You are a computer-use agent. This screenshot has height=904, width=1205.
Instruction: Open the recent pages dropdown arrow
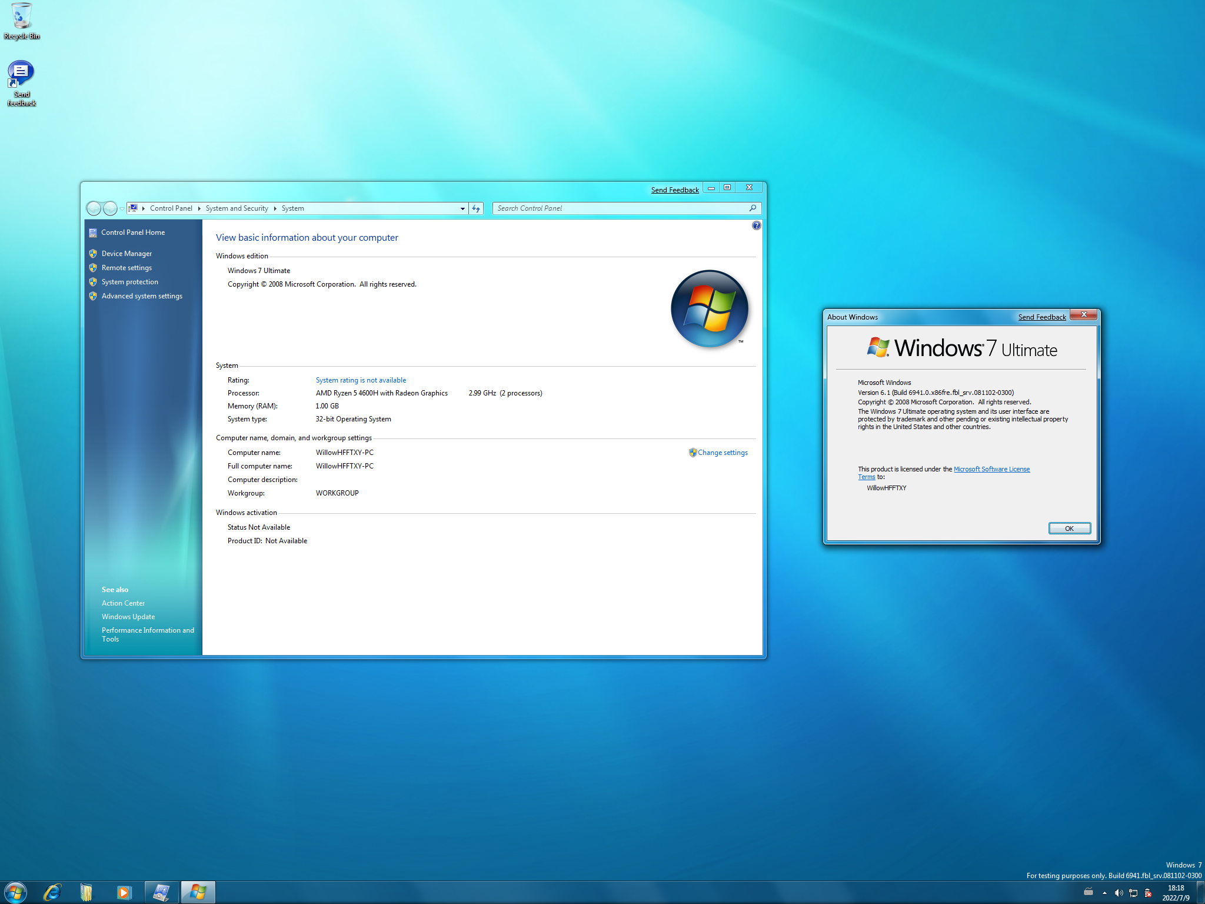tap(122, 208)
